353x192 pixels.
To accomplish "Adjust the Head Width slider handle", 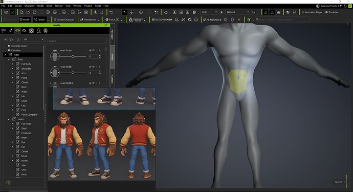I will tap(73, 73).
